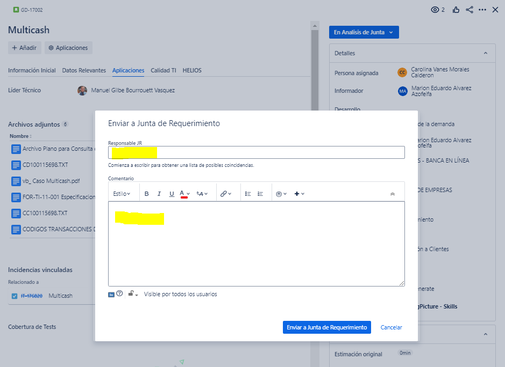Click file icon next to CC100115698.TXT
The width and height of the screenshot is (505, 367).
[16, 214]
